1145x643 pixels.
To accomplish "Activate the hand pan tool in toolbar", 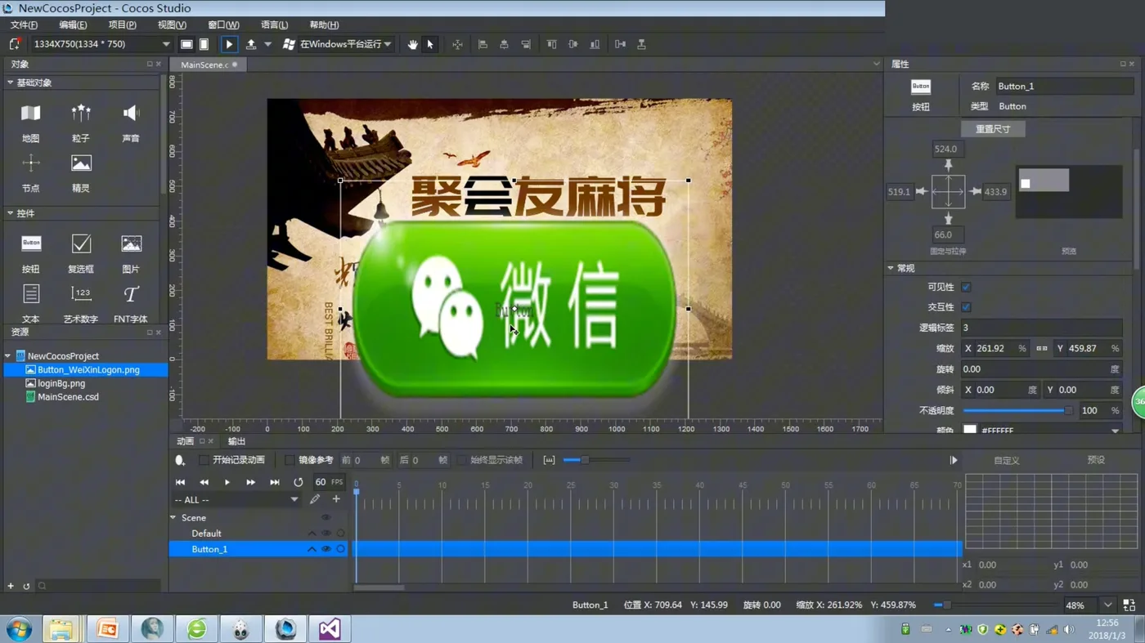I will (412, 44).
